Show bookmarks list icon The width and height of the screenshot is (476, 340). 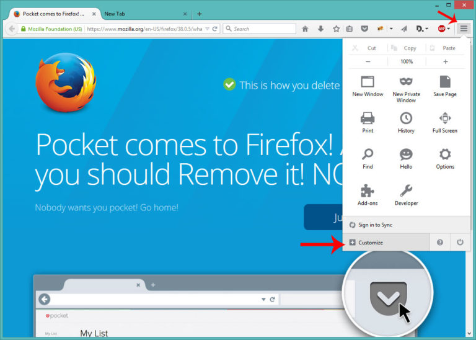pos(350,29)
